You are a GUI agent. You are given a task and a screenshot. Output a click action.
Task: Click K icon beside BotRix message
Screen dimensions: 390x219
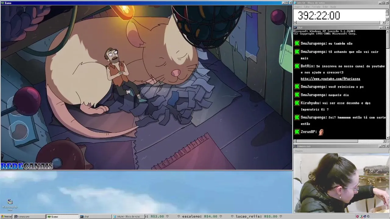tap(297, 66)
